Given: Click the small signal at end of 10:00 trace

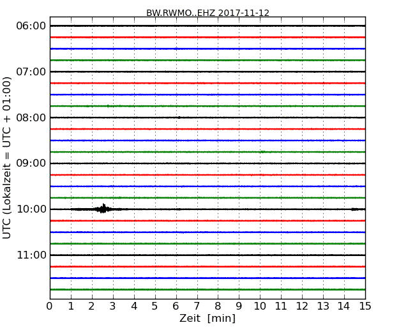Looking at the screenshot, I should (358, 209).
